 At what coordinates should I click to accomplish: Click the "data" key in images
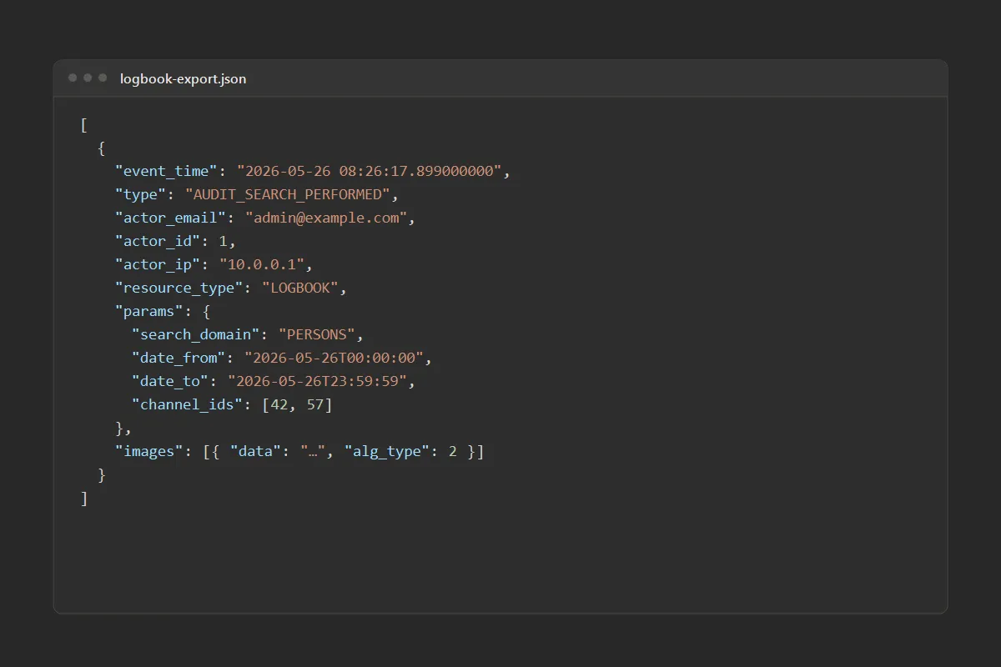click(257, 451)
